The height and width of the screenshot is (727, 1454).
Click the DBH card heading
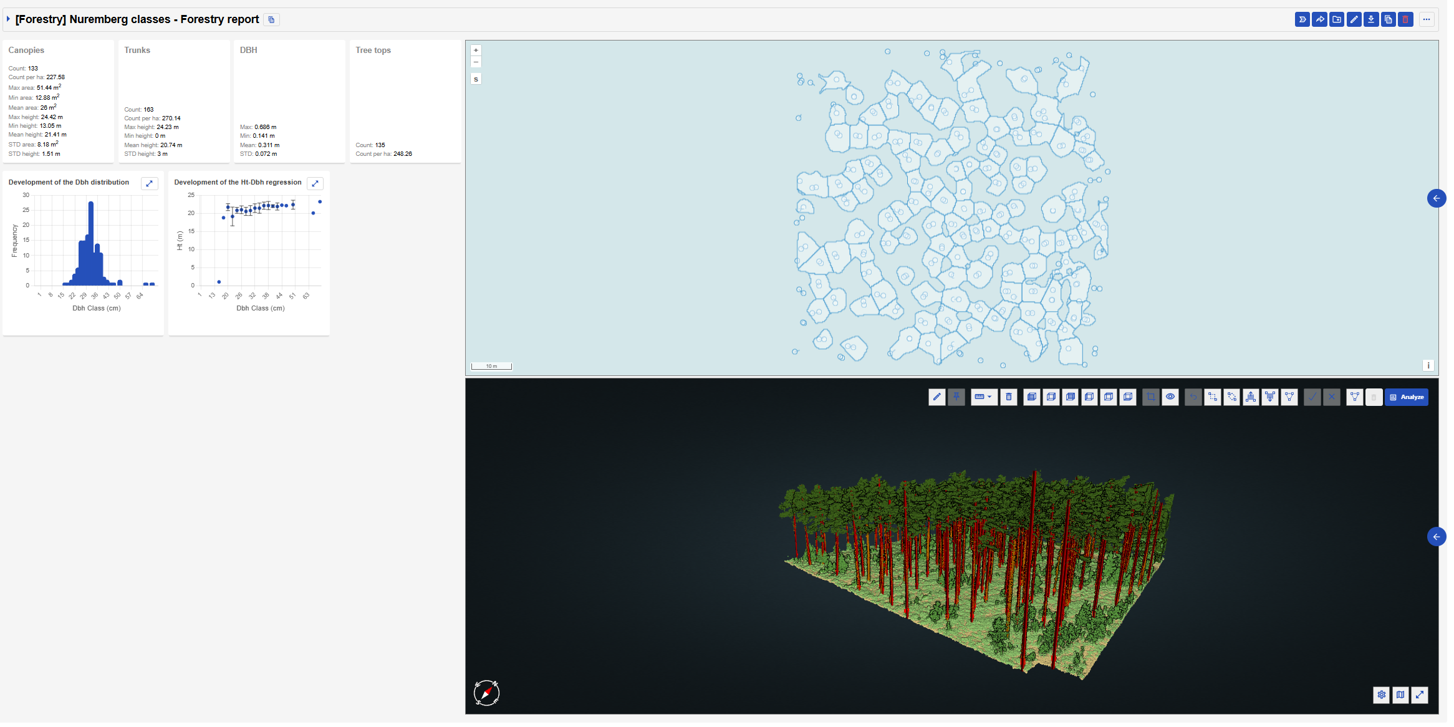pos(249,50)
